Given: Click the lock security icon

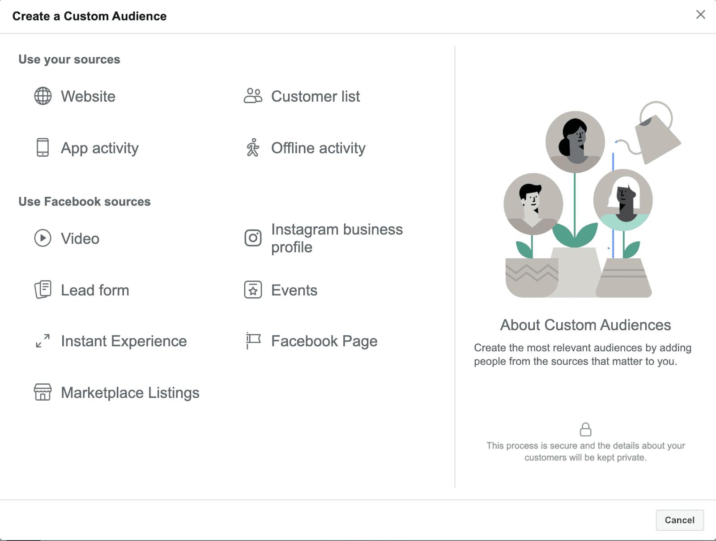Looking at the screenshot, I should 585,430.
